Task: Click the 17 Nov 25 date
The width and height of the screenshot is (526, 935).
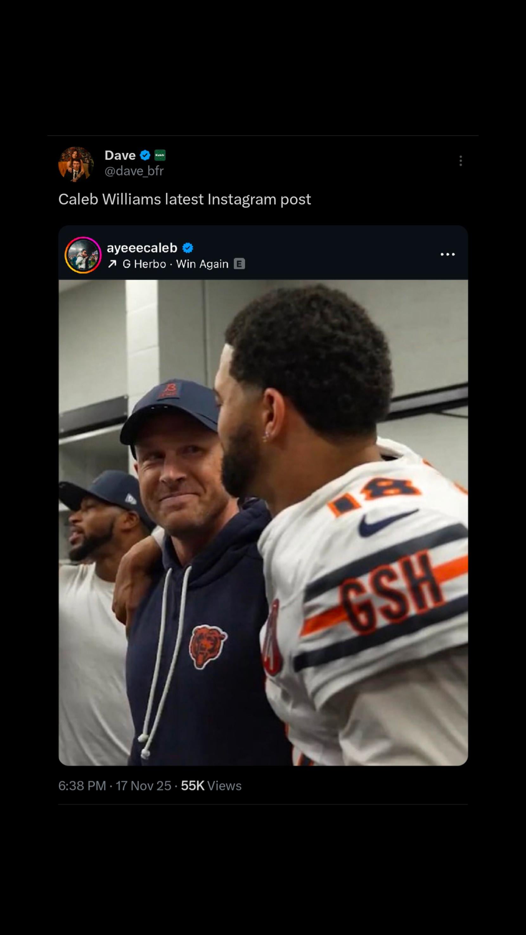Action: [144, 786]
